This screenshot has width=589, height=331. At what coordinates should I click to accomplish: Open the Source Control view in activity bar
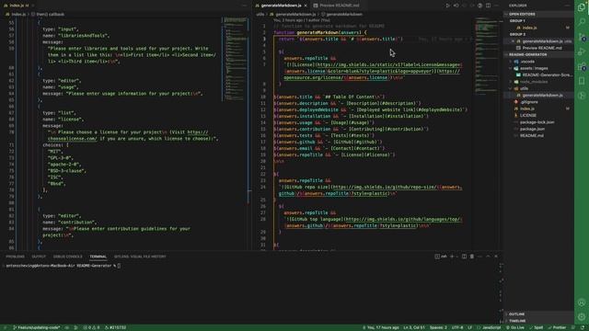(x=582, y=37)
